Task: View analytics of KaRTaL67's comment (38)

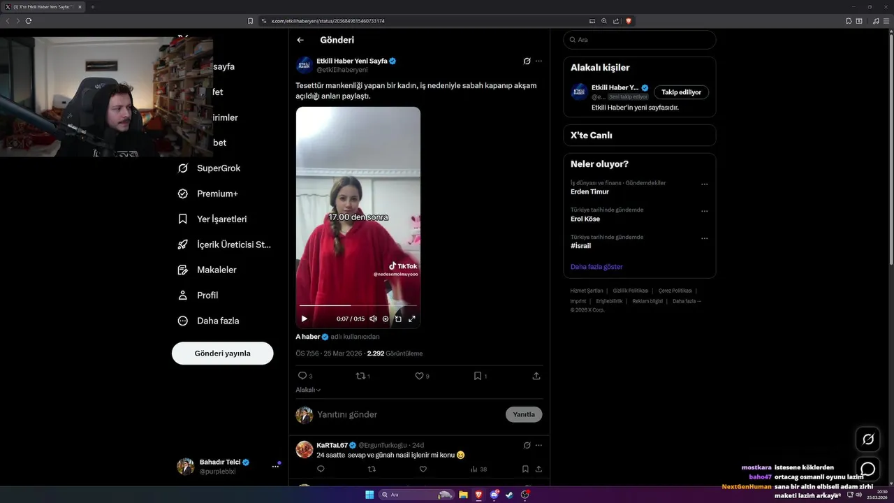Action: pyautogui.click(x=478, y=469)
